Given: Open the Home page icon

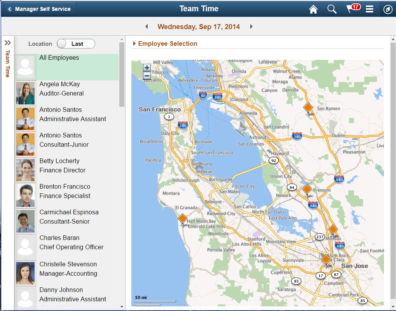Looking at the screenshot, I should pos(313,9).
